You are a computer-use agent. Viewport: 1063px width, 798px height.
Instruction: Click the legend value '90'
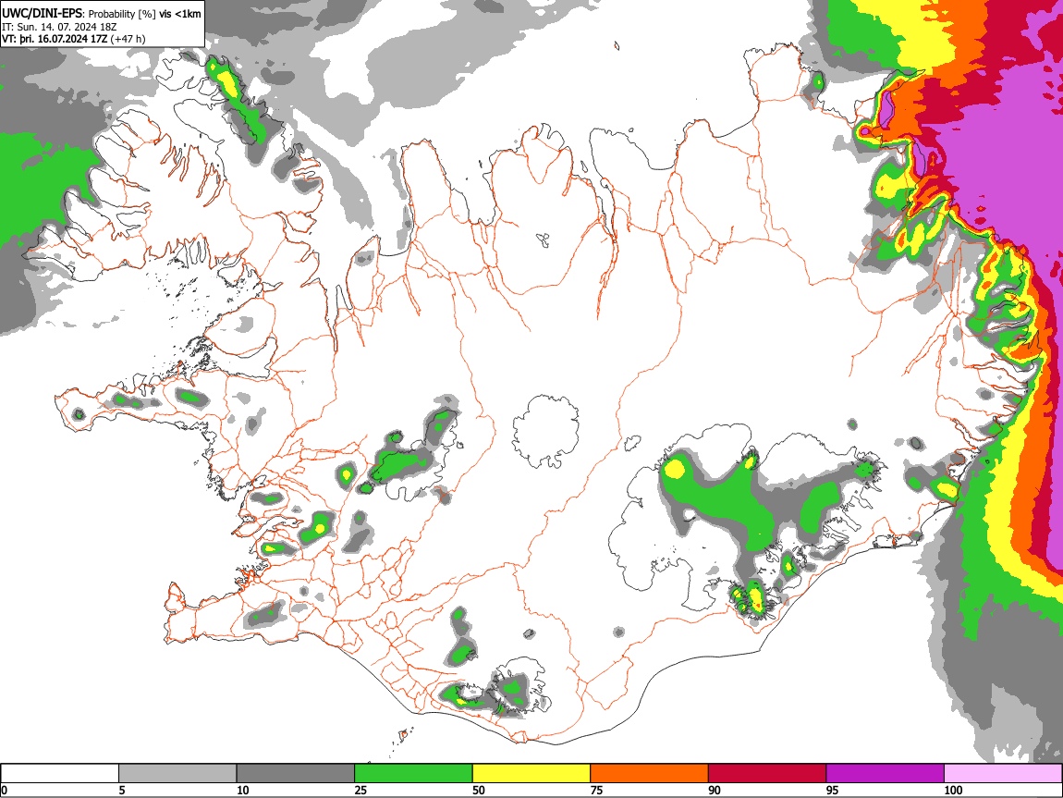(x=715, y=790)
